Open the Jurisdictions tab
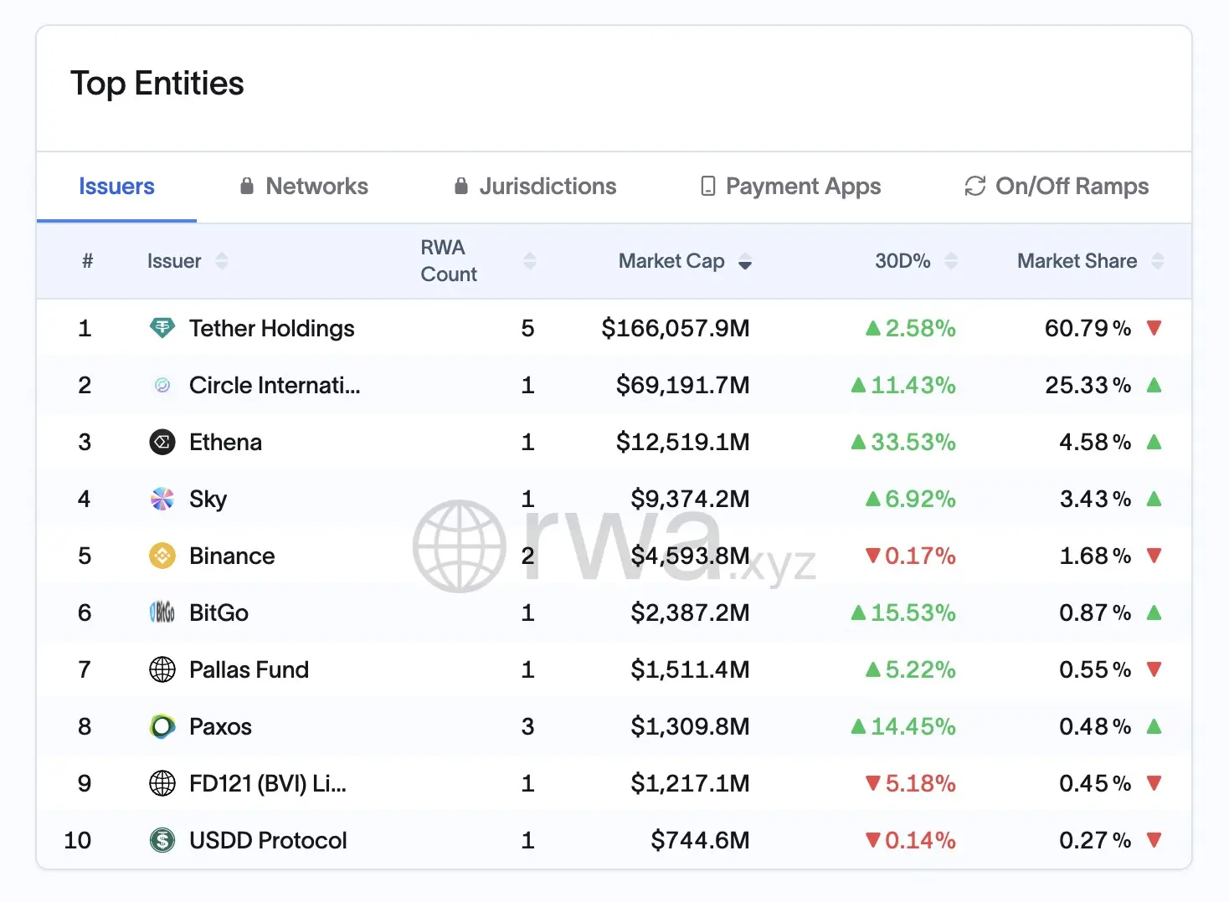 [535, 186]
